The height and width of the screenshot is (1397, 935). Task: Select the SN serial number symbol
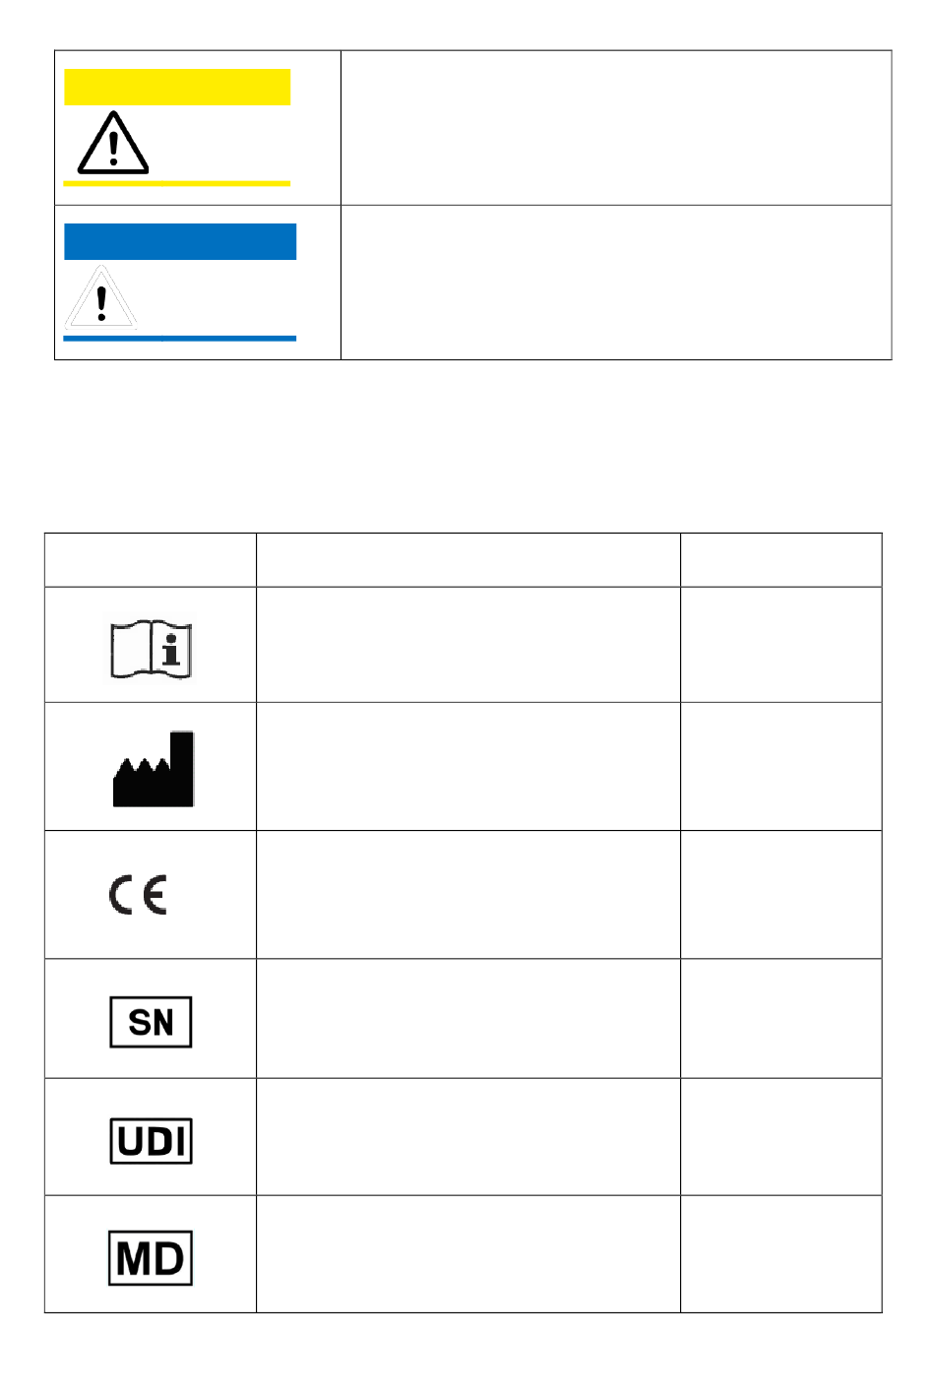pyautogui.click(x=151, y=1022)
